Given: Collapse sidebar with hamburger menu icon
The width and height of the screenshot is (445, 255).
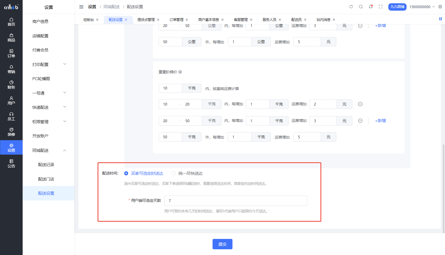Looking at the screenshot, I should (81, 7).
